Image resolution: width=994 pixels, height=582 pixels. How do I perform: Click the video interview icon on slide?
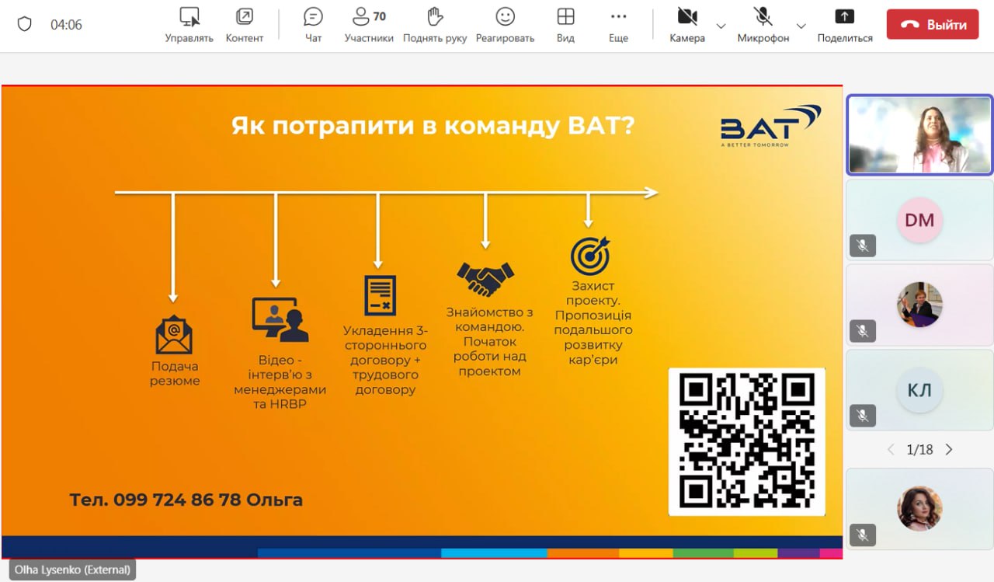coord(280,320)
